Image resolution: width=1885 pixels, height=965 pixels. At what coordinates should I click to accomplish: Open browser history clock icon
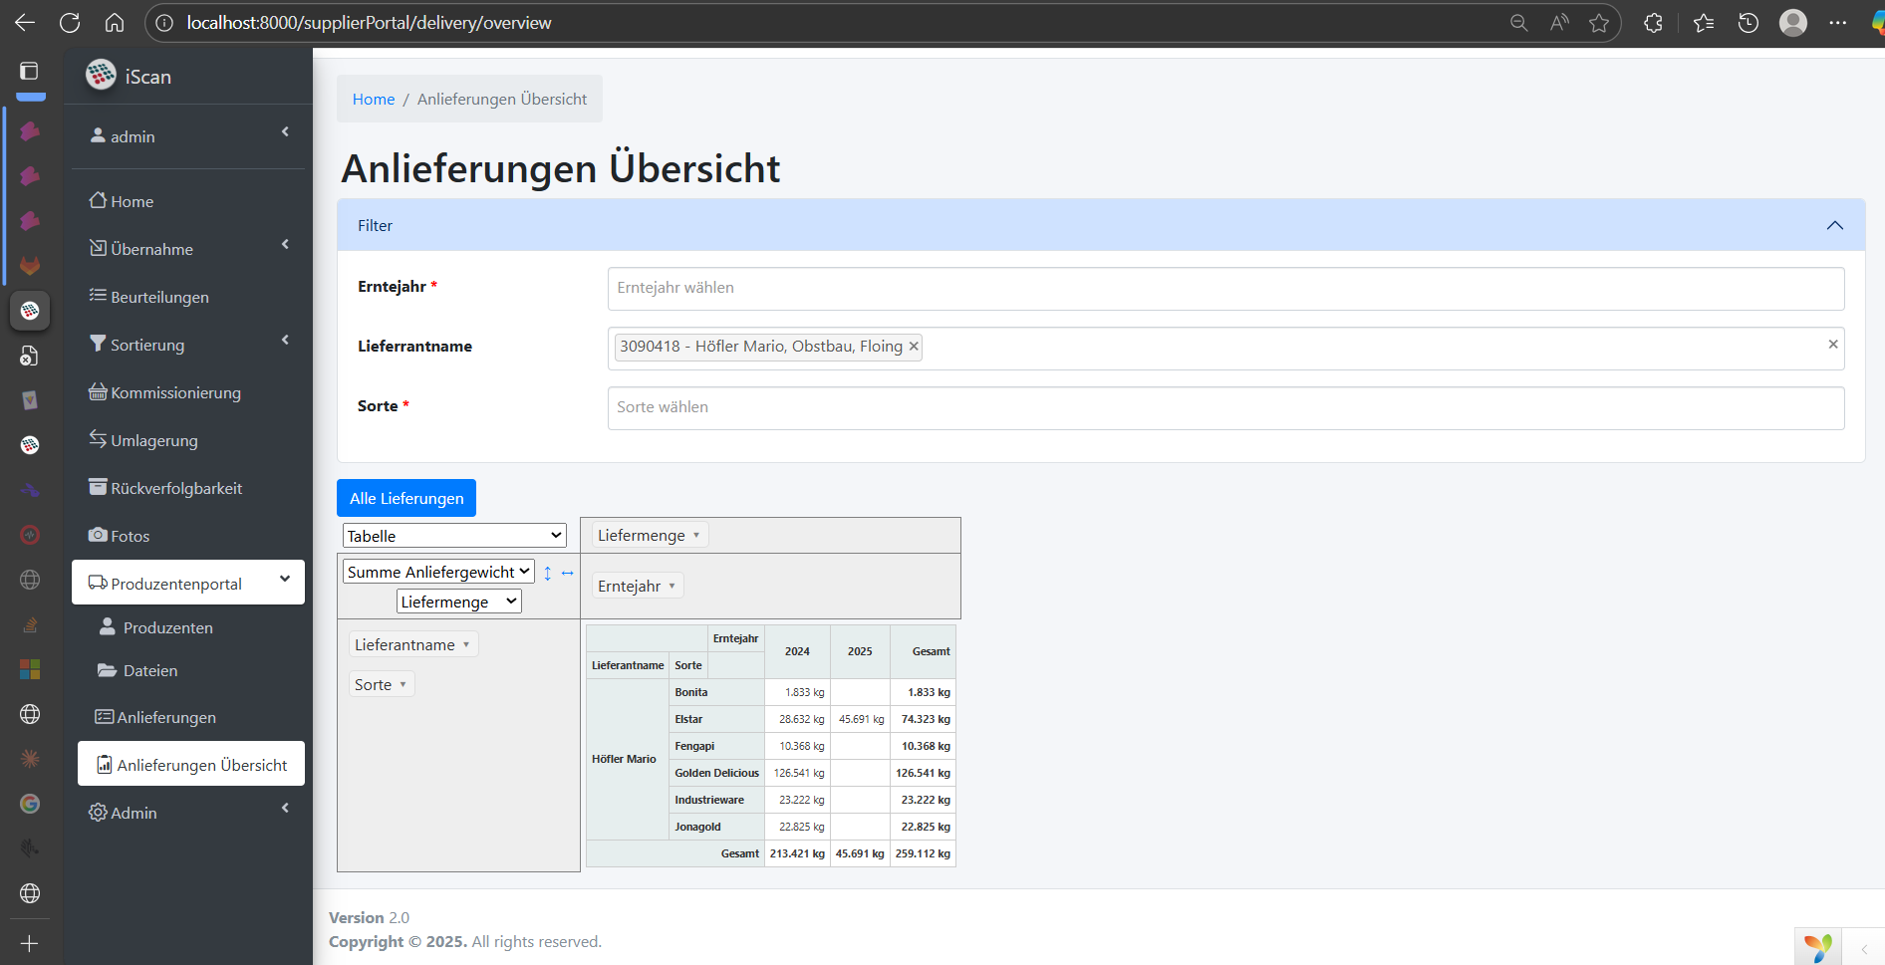pos(1749,23)
